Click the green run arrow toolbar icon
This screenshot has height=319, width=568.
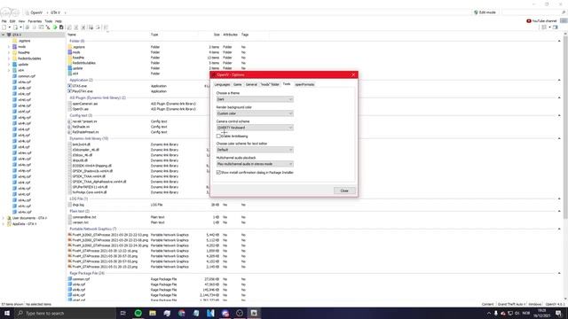(55, 27)
